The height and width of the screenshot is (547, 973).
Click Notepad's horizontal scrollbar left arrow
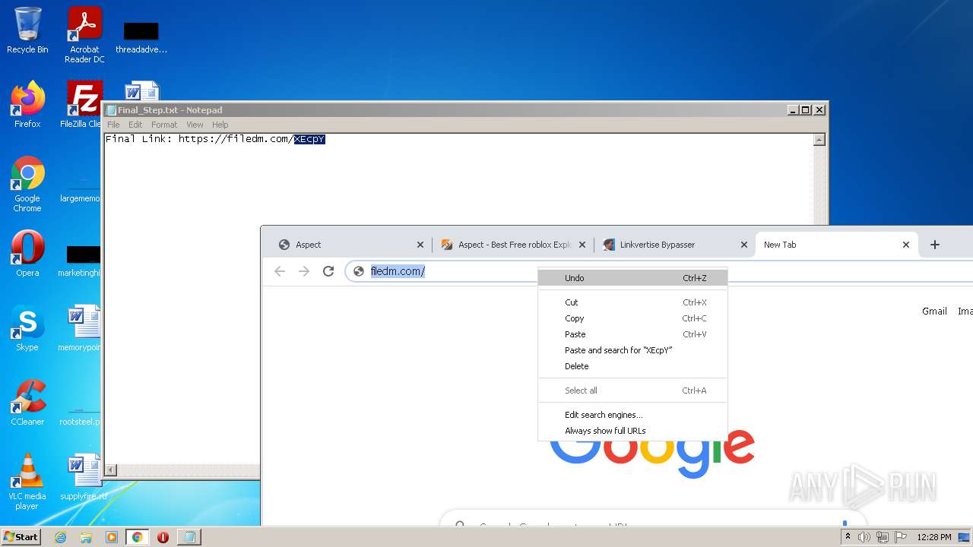pyautogui.click(x=111, y=470)
